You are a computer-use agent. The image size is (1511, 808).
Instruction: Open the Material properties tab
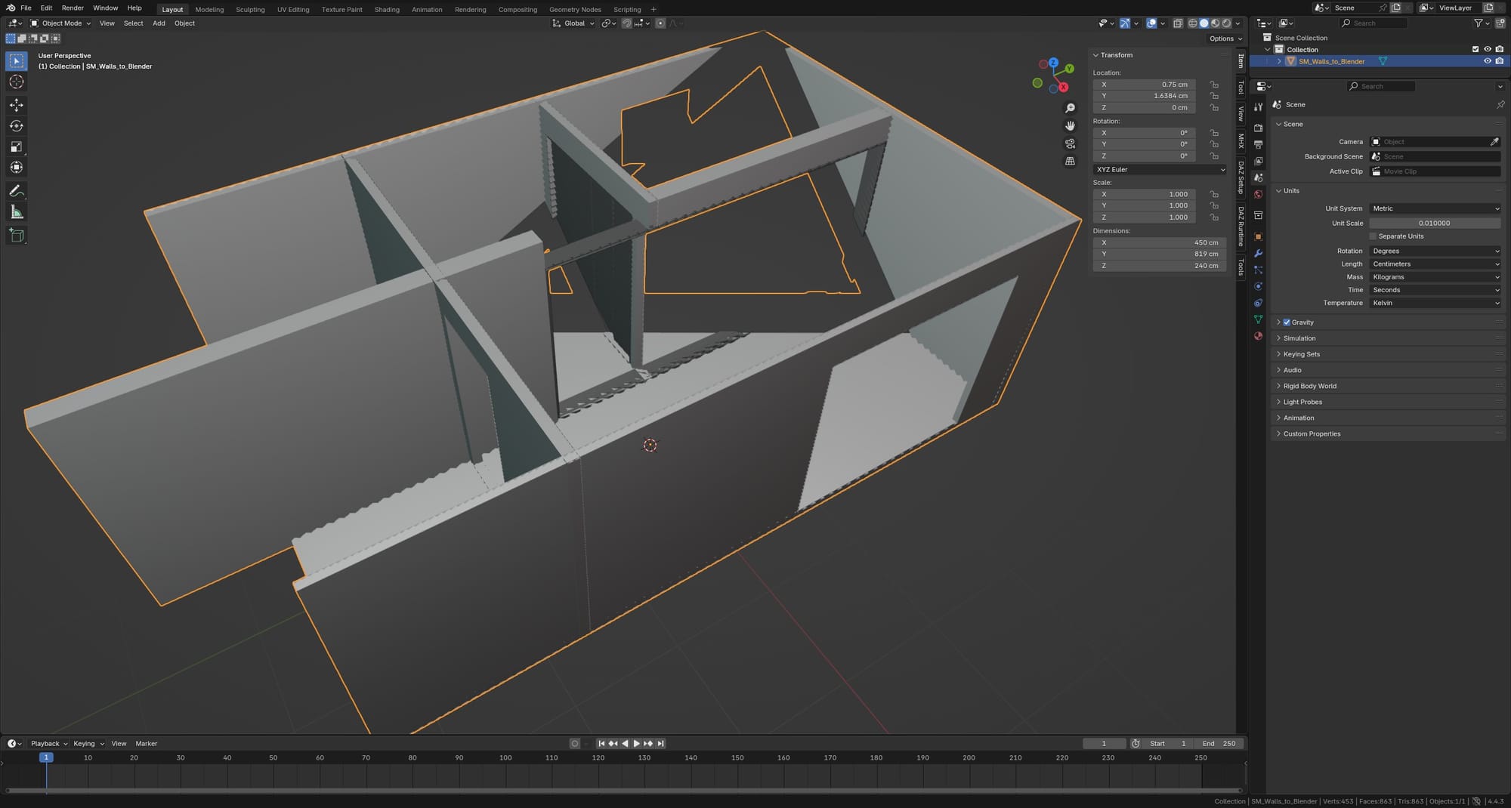[x=1258, y=336]
